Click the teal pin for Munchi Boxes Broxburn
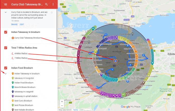The width and height of the screenshot is (175, 111). pos(13,87)
